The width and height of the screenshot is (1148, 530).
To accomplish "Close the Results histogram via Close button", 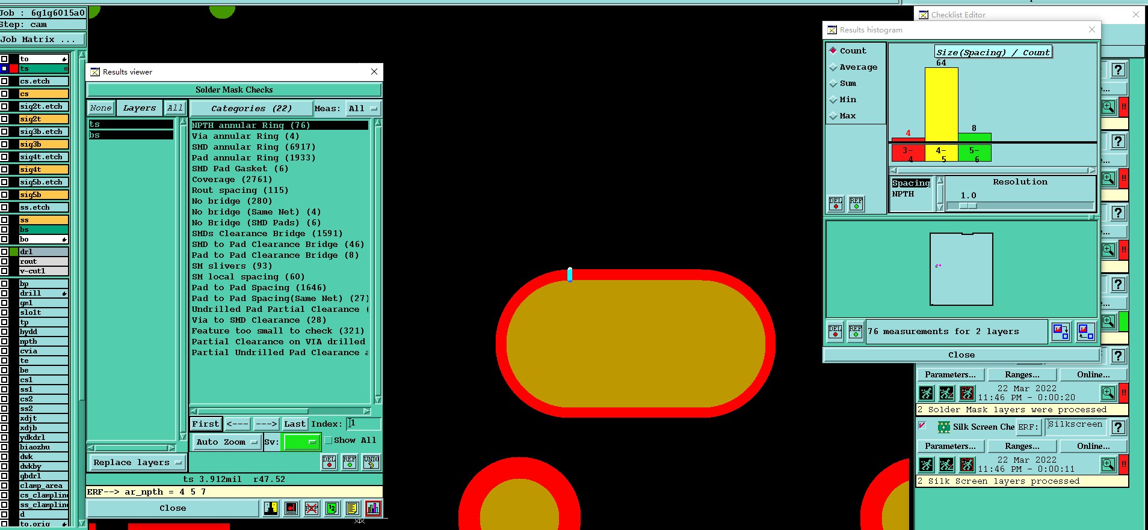I will (x=961, y=355).
